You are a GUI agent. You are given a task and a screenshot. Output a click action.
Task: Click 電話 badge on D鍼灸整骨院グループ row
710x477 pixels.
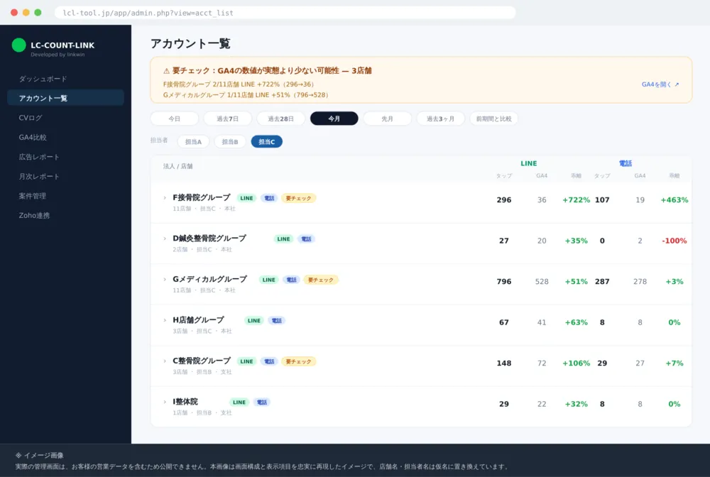[x=307, y=239]
